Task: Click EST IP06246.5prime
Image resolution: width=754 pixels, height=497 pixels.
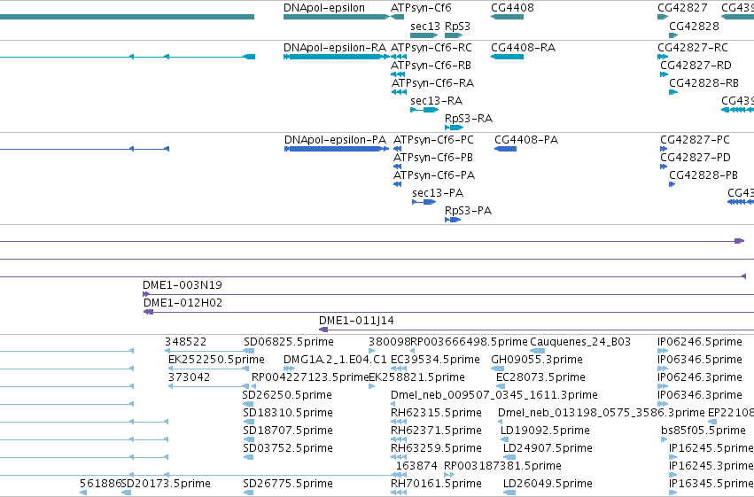Action: (x=700, y=342)
